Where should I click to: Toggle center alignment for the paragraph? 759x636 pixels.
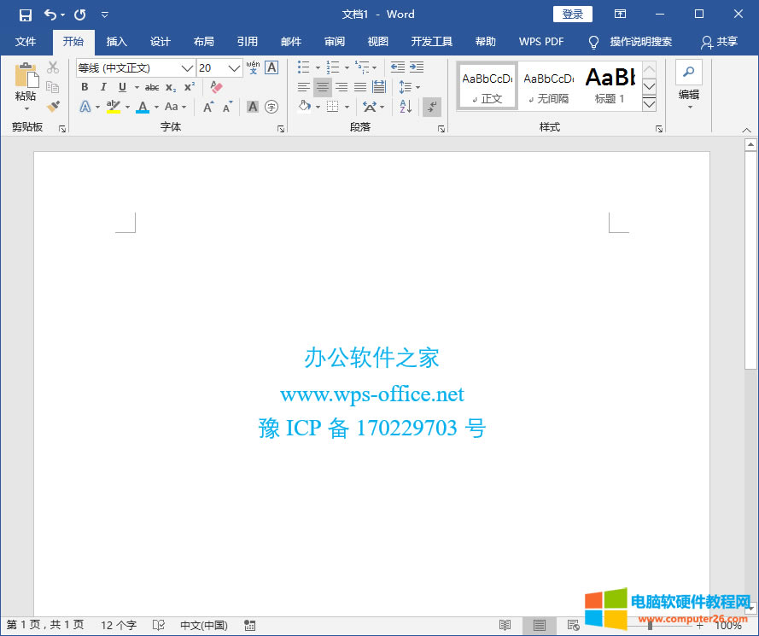(323, 86)
